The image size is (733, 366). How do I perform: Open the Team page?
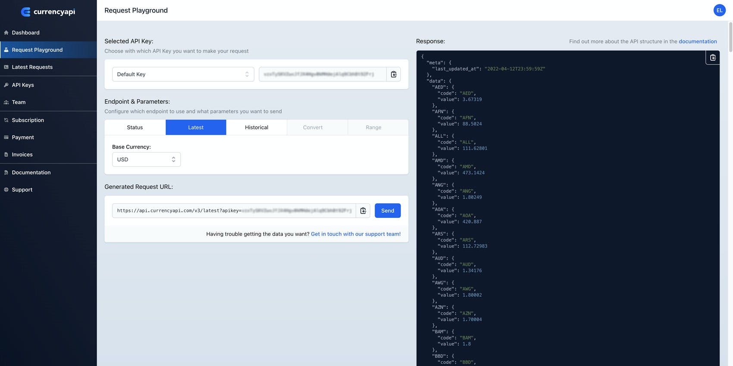[48, 102]
